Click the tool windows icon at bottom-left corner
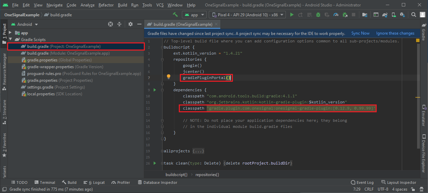428x193 pixels. tap(4, 189)
